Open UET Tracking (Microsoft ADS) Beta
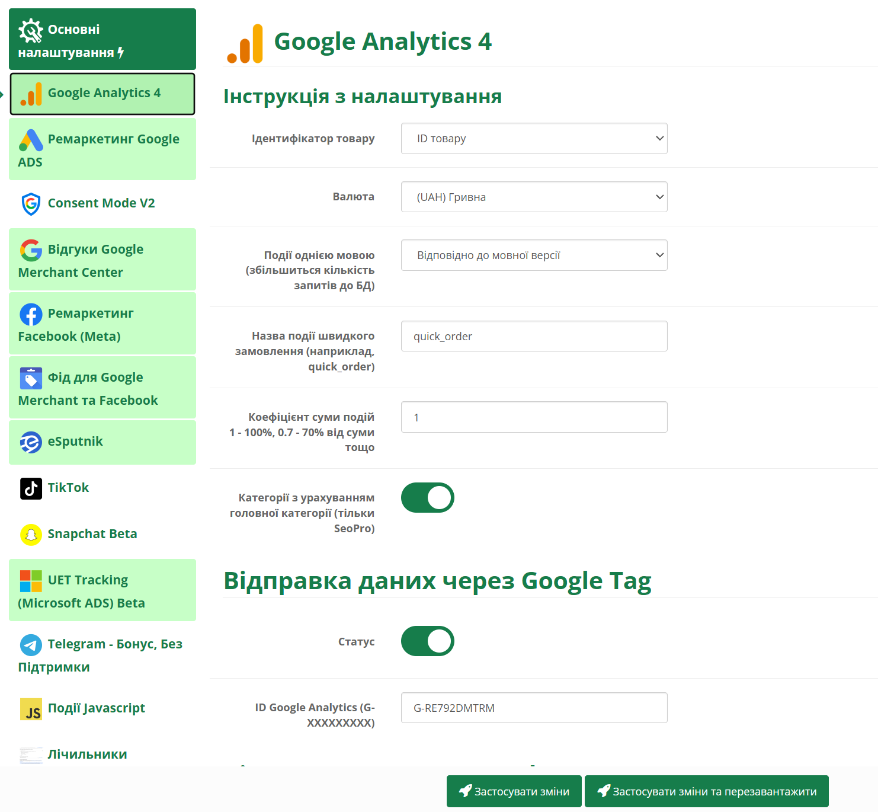 [102, 590]
